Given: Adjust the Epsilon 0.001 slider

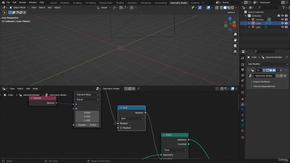Looking at the screenshot, I should click(87, 125).
